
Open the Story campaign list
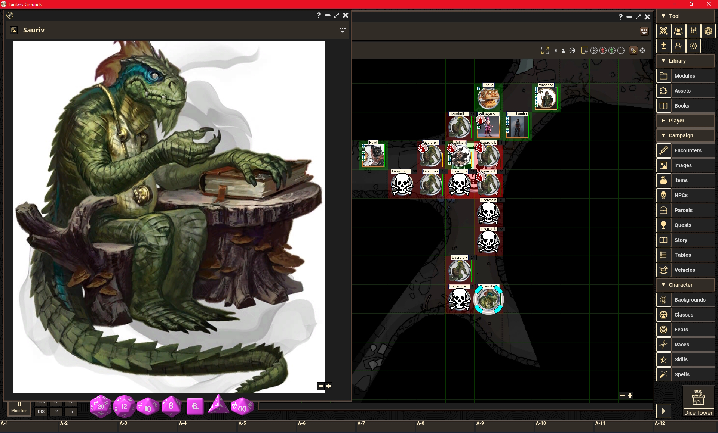click(x=685, y=240)
